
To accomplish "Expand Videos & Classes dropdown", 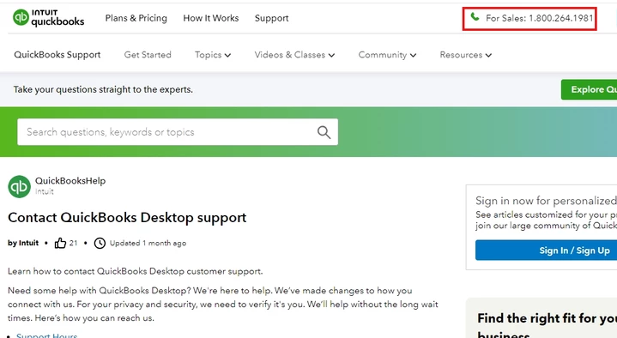I will [x=294, y=55].
